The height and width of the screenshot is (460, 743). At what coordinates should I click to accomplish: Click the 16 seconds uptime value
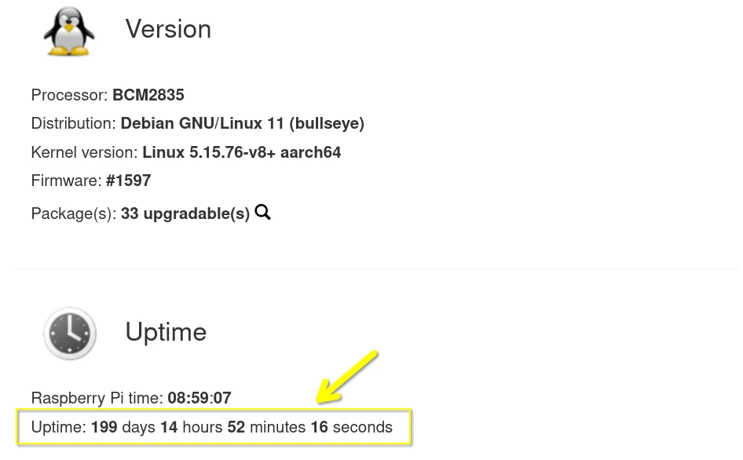coord(351,427)
